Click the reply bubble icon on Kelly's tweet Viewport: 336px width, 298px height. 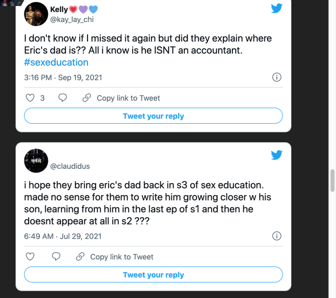(63, 98)
